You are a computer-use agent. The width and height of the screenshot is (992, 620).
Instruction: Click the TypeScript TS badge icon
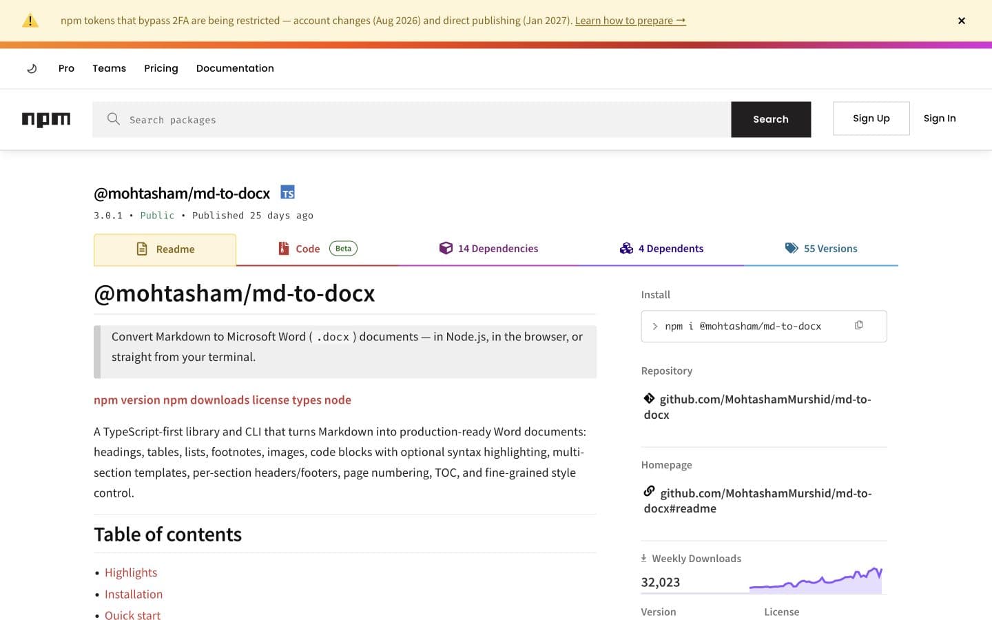[x=288, y=192]
